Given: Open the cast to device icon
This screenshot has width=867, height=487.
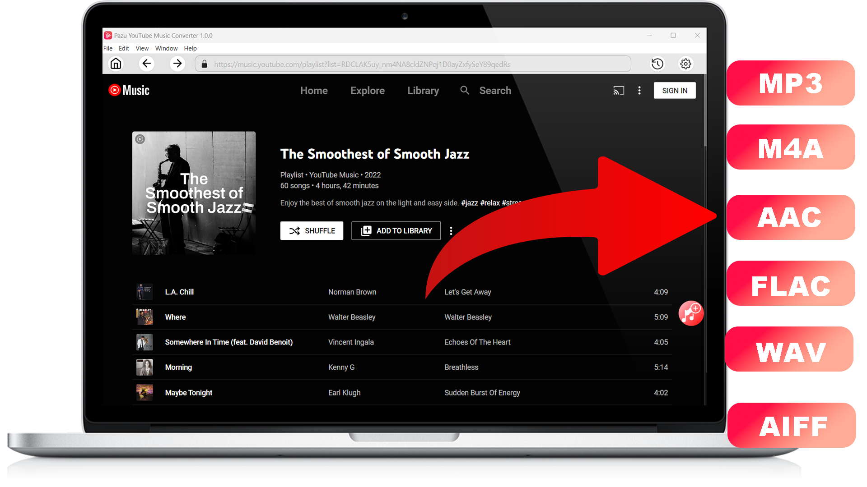Looking at the screenshot, I should (x=619, y=91).
